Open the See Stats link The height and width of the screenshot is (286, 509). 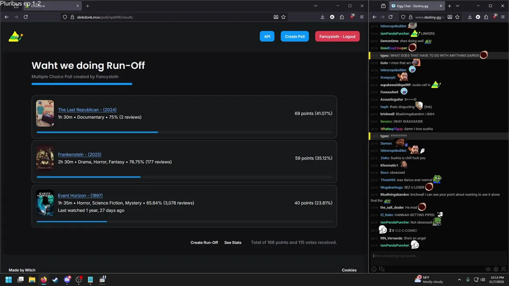(x=233, y=242)
